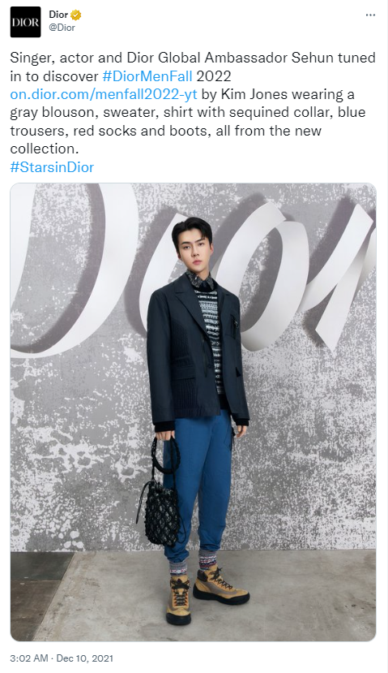Open the @Dior handle link
This screenshot has width=388, height=673.
[62, 28]
